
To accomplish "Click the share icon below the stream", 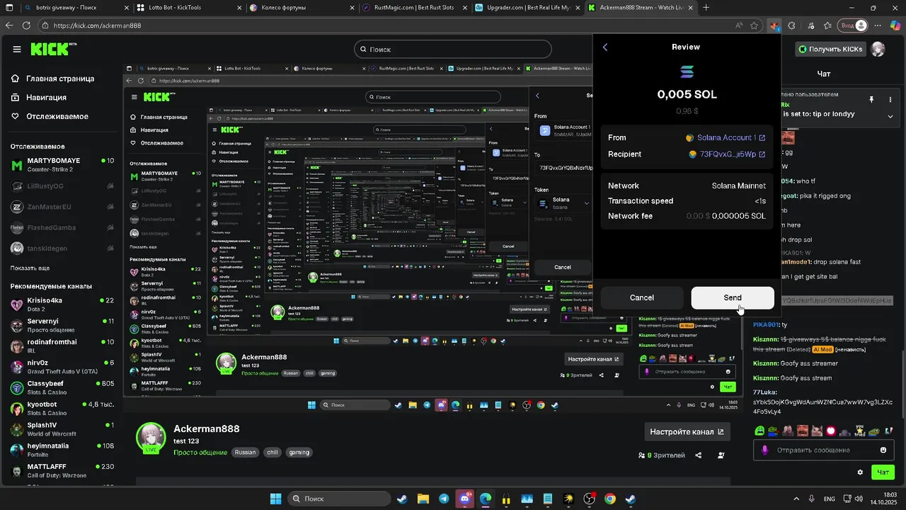I will click(699, 455).
